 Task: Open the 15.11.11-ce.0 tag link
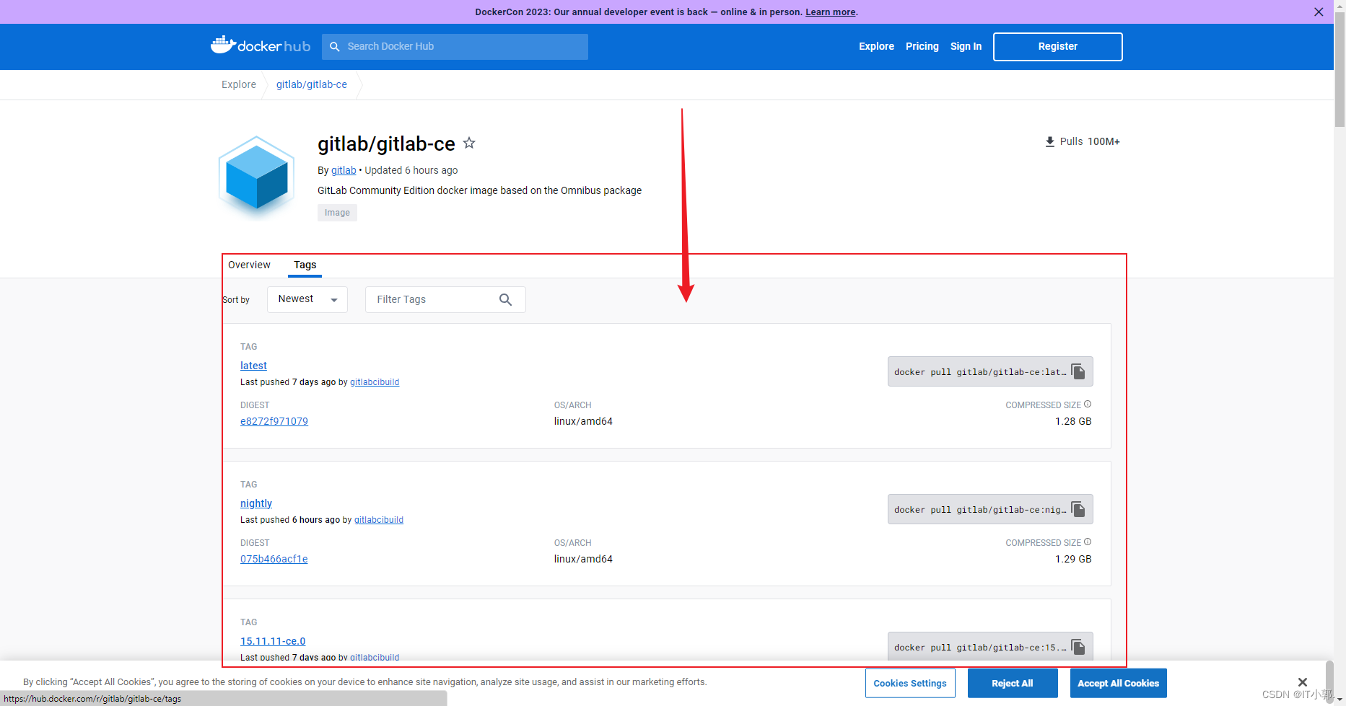[273, 641]
